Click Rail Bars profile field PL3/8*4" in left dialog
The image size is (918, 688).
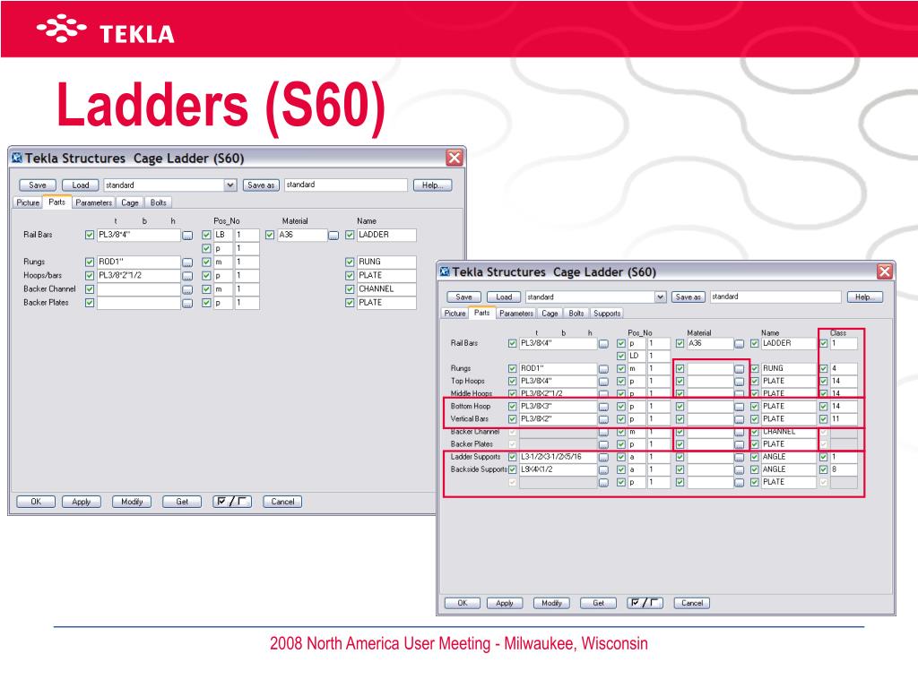pos(138,236)
